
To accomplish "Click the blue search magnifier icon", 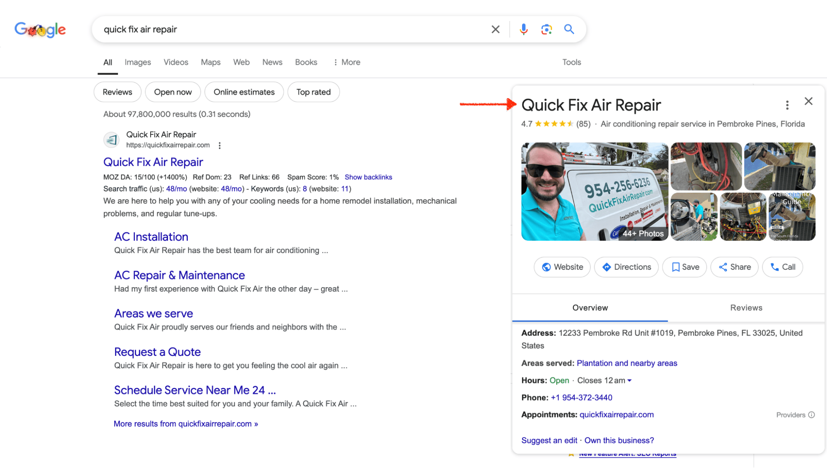I will [x=569, y=29].
